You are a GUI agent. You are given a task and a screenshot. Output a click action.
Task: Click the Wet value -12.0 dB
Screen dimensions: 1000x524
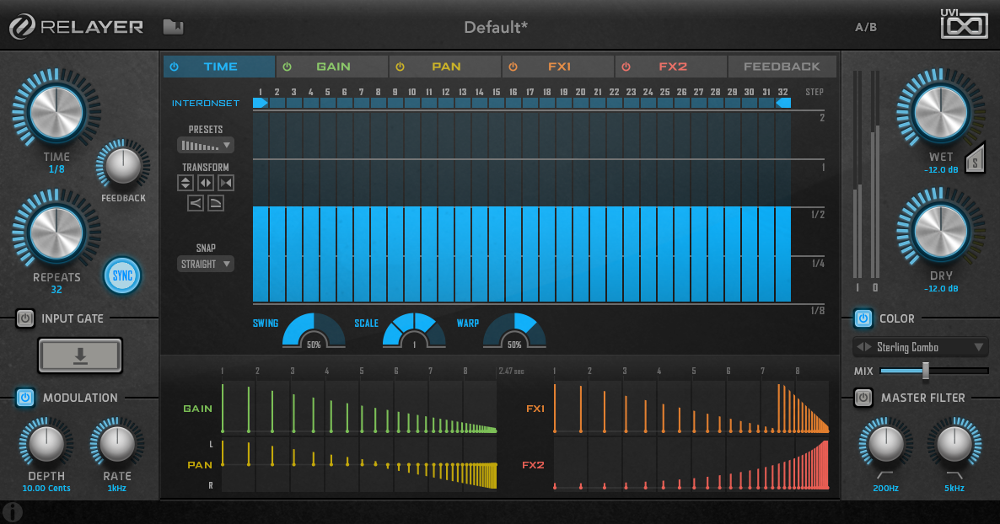(x=941, y=169)
